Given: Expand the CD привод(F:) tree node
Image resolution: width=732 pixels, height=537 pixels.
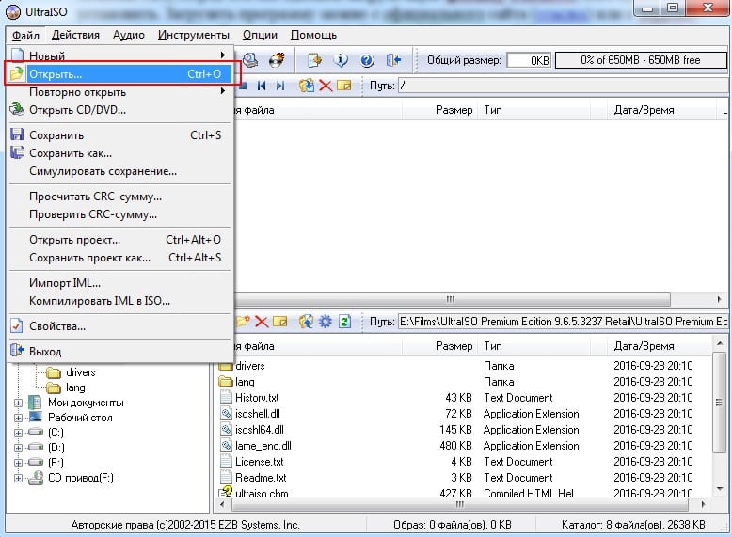Looking at the screenshot, I should pyautogui.click(x=19, y=478).
